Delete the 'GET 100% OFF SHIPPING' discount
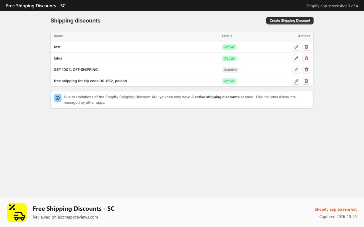Viewport: 364px width, 227px height. [x=306, y=70]
